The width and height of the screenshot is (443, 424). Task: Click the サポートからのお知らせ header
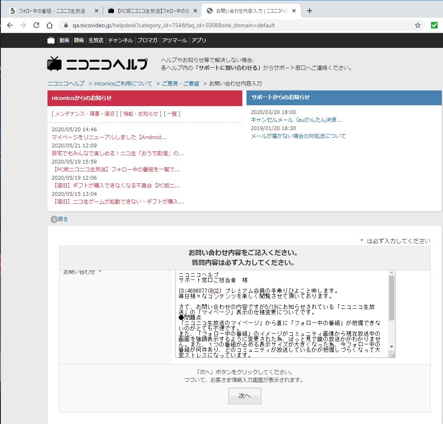point(344,97)
